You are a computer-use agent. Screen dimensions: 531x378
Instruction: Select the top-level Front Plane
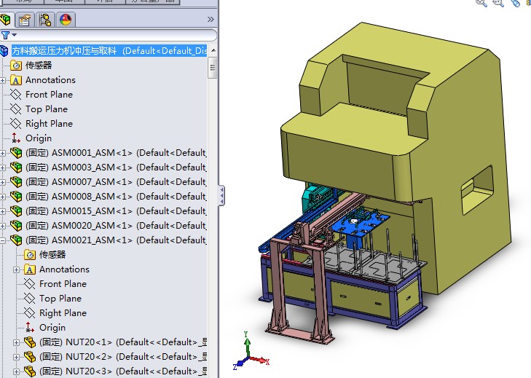[49, 95]
